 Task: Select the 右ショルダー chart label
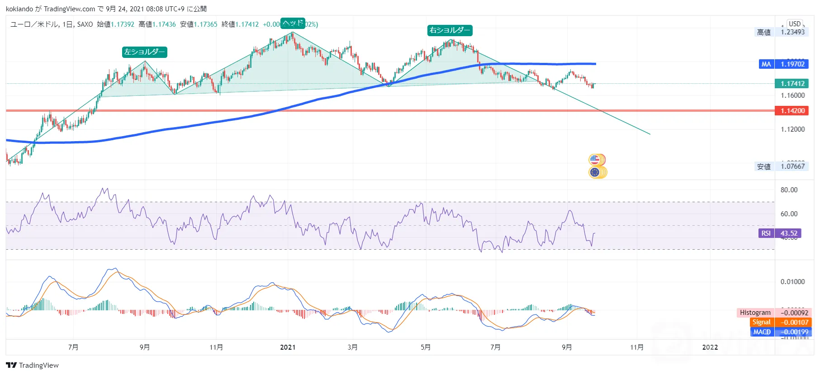(450, 30)
